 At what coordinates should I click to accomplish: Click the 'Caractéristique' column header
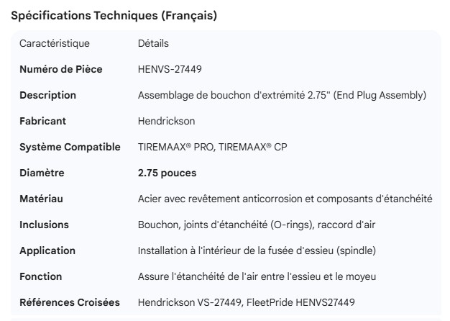click(55, 44)
